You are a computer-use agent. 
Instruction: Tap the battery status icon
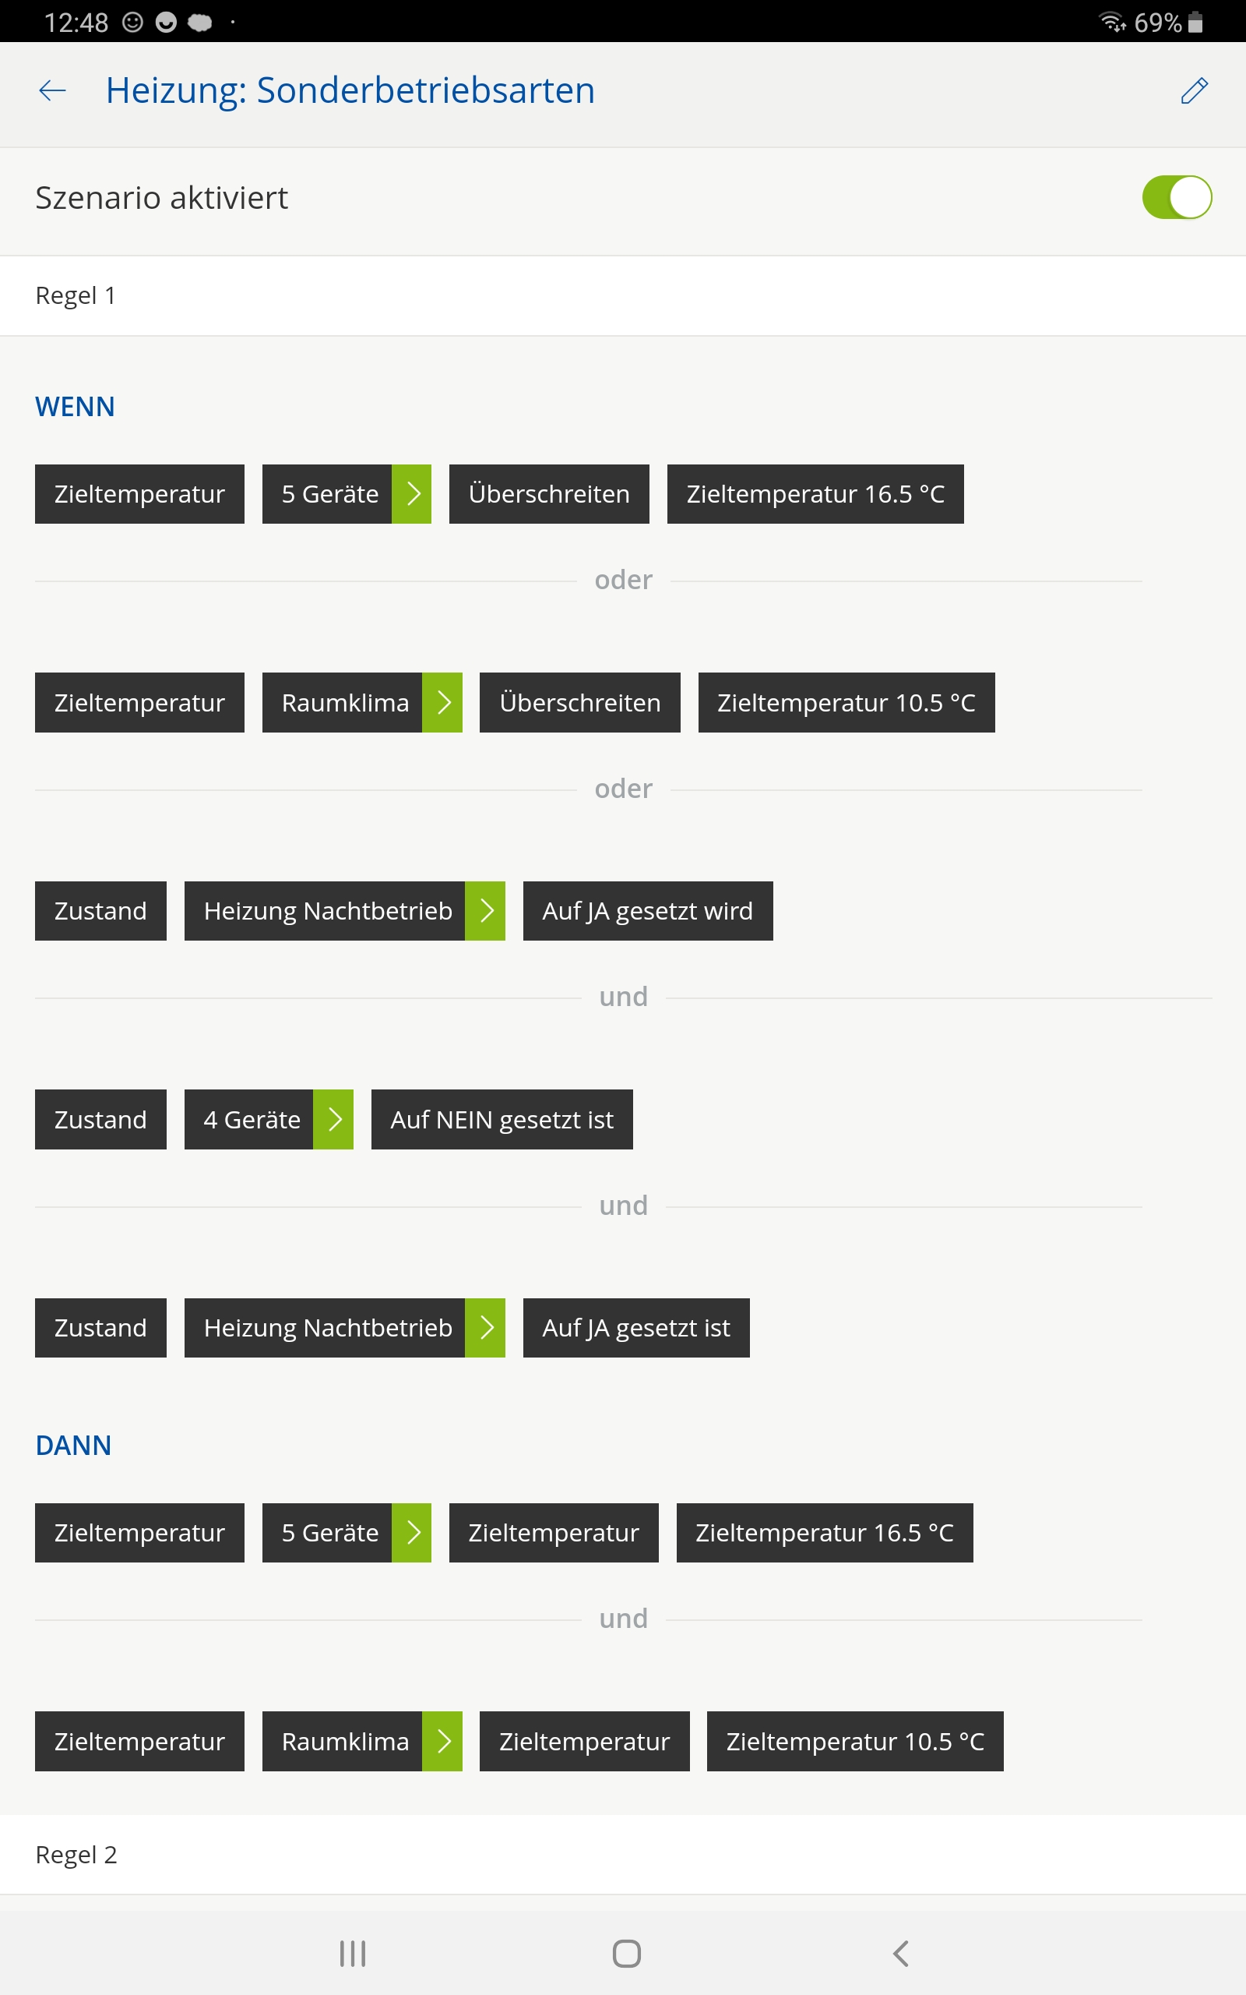click(x=1195, y=23)
